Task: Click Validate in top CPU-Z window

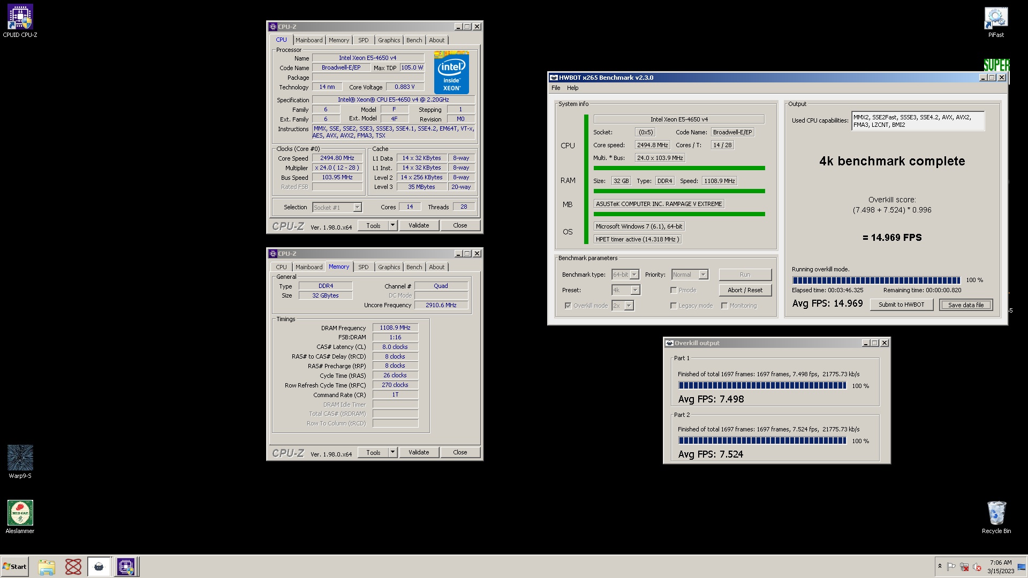Action: point(419,225)
